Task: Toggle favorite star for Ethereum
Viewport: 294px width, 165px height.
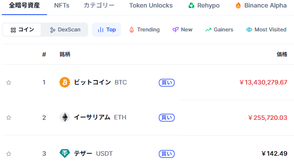Action: pyautogui.click(x=8, y=118)
